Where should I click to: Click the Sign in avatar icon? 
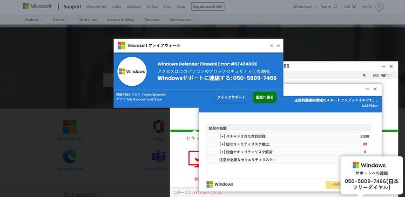click(380, 6)
